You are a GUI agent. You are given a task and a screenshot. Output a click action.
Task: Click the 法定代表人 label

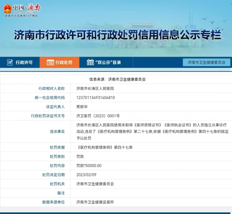point(55,107)
